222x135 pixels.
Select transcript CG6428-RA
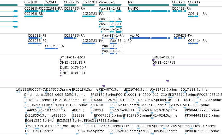coord(181,9)
